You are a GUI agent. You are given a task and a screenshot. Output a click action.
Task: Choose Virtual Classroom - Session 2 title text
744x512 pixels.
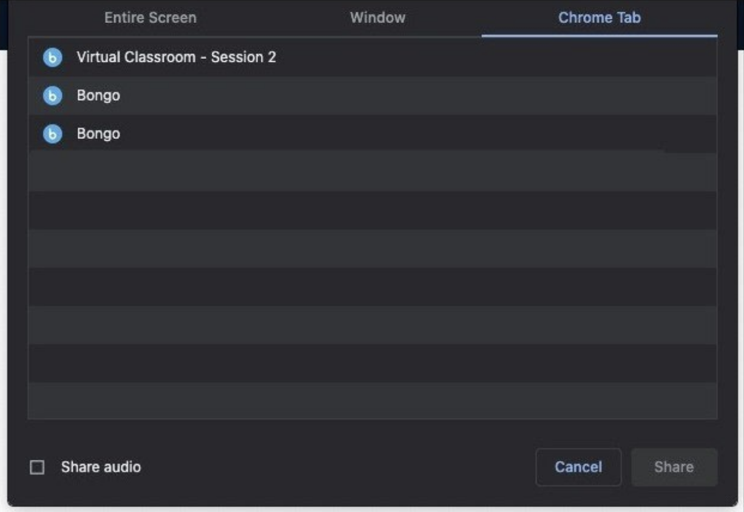176,58
